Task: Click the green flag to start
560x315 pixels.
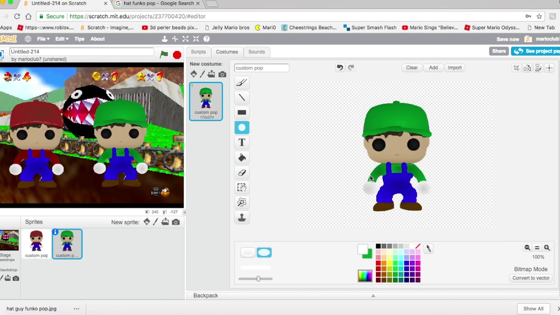Action: tap(164, 55)
